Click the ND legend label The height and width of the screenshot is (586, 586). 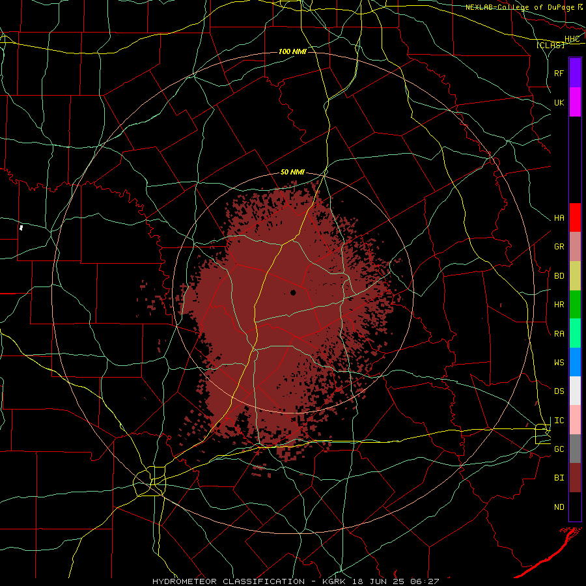(559, 507)
